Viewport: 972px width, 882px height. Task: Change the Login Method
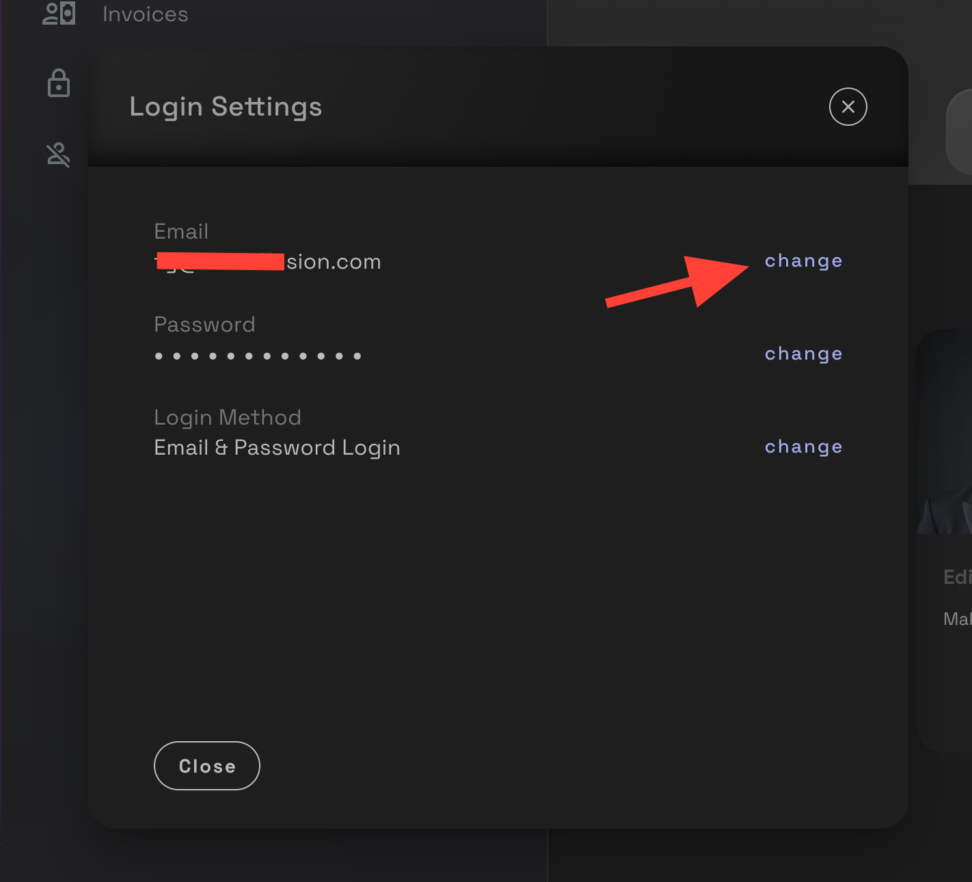[x=803, y=447]
